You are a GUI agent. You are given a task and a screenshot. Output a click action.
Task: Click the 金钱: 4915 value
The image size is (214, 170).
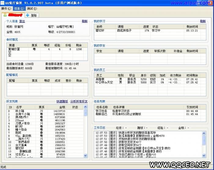pos(13,32)
